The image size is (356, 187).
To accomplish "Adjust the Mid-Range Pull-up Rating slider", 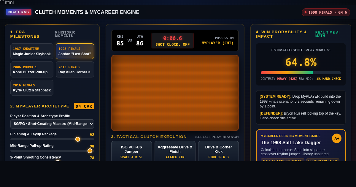I will 52,151.
